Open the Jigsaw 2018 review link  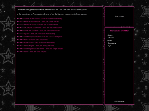tap(36, 34)
